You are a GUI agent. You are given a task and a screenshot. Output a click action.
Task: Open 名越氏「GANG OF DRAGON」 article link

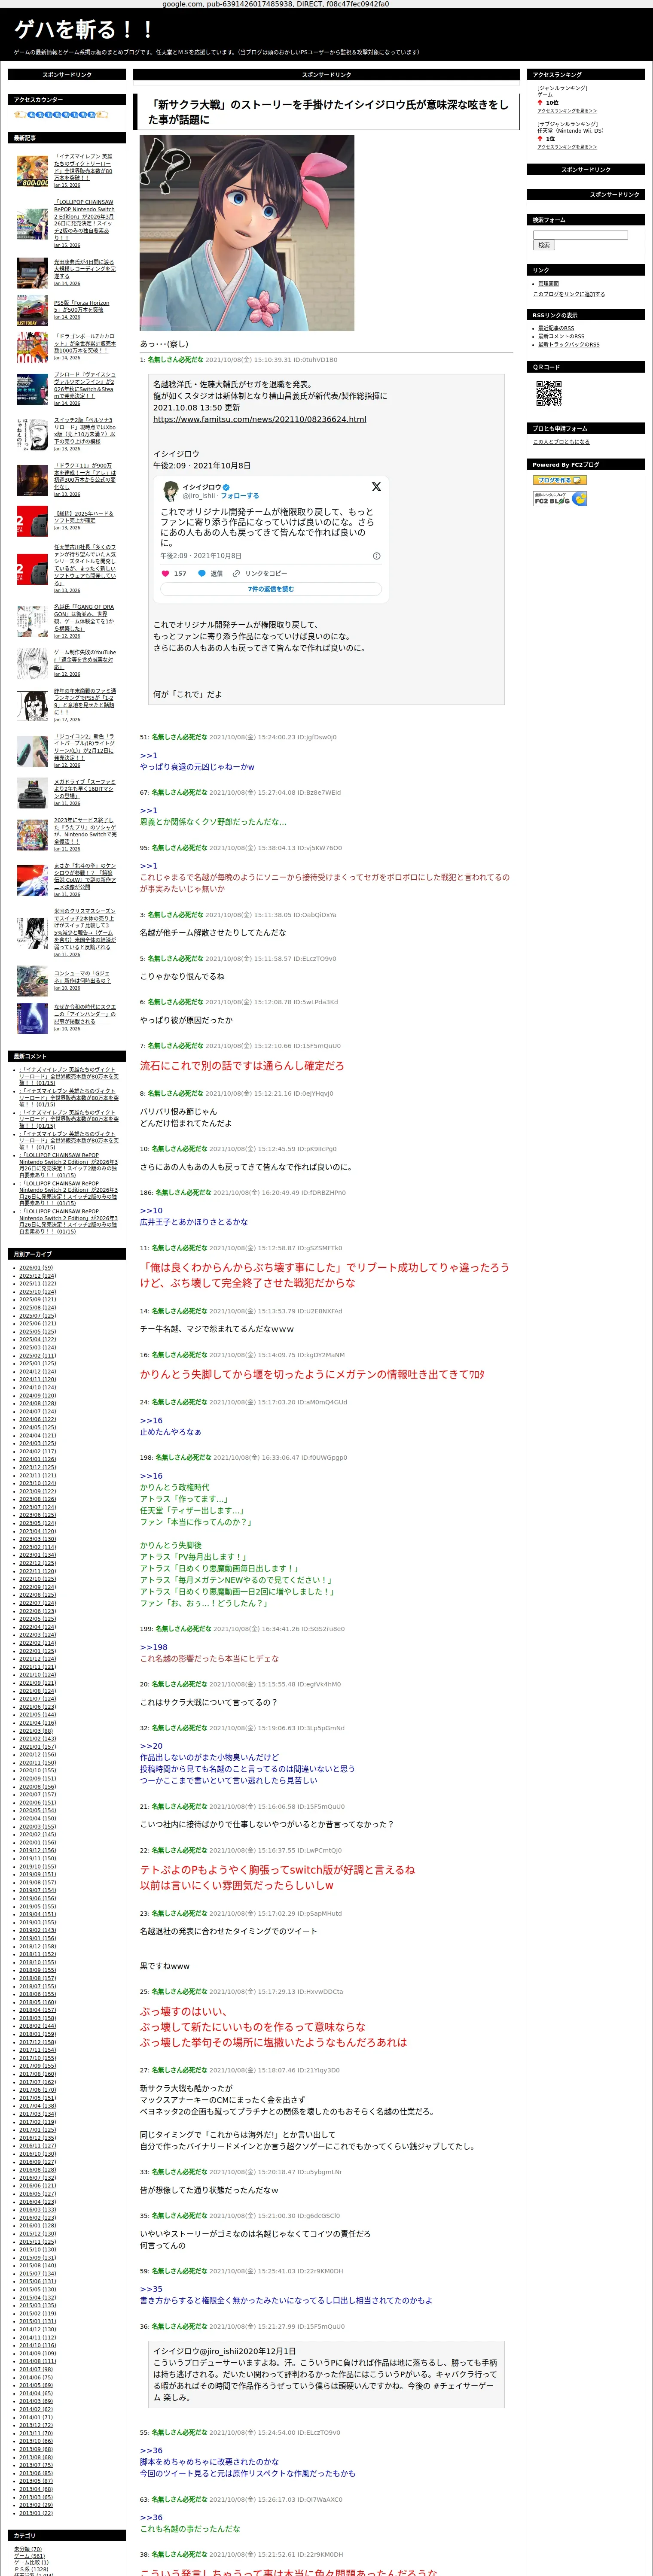click(84, 618)
